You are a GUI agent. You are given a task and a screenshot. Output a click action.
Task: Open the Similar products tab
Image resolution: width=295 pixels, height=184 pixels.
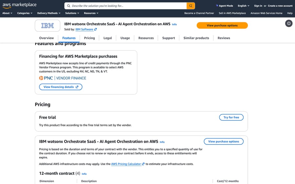coord(196,38)
